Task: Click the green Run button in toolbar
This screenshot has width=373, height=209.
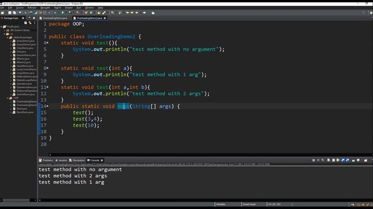Action: pos(62,13)
